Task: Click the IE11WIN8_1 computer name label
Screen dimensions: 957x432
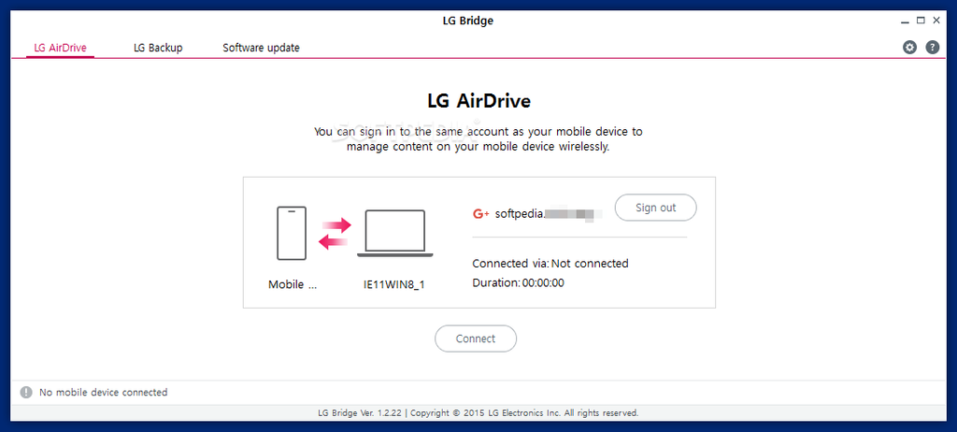Action: (x=394, y=284)
